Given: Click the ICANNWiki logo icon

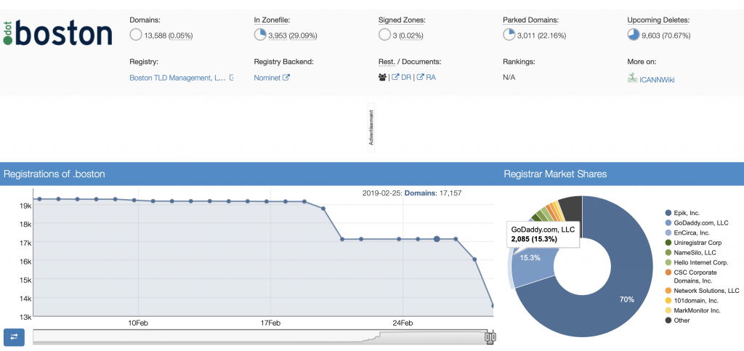Looking at the screenshot, I should pyautogui.click(x=632, y=78).
